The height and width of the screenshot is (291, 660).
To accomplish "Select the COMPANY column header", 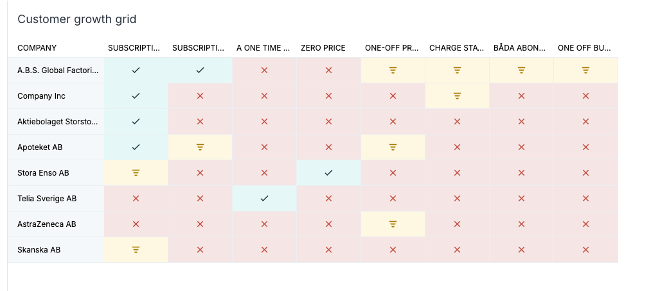I will (37, 48).
